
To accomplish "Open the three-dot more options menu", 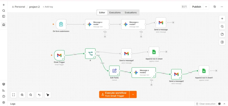I will tap(222, 7).
